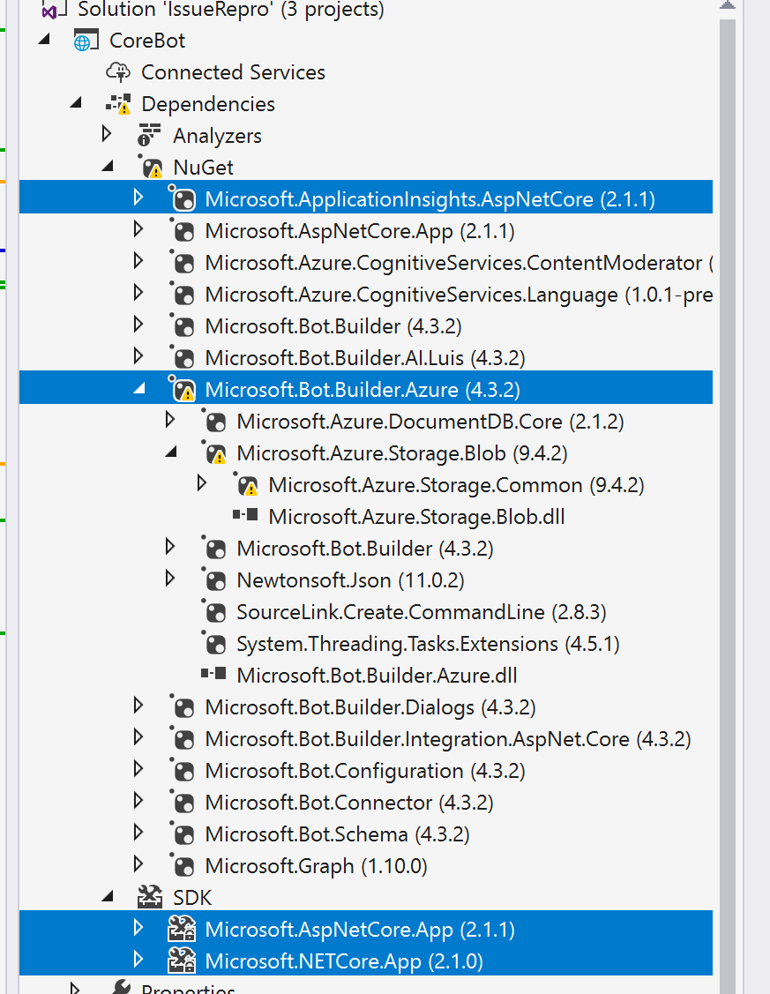770x994 pixels.
Task: Select System.Threading.Tasks.Extensions (4.5.1) label
Action: [428, 644]
